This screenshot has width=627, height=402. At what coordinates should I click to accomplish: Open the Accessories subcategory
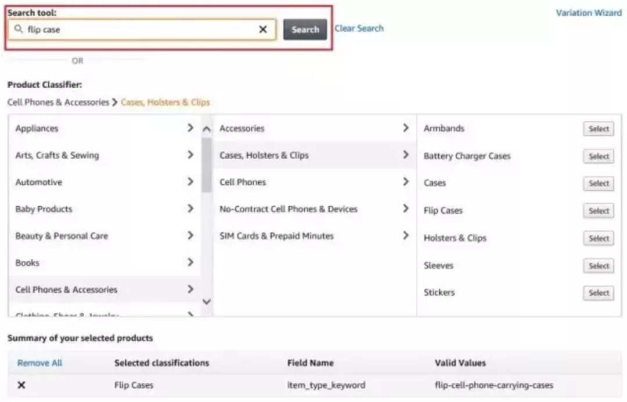242,128
